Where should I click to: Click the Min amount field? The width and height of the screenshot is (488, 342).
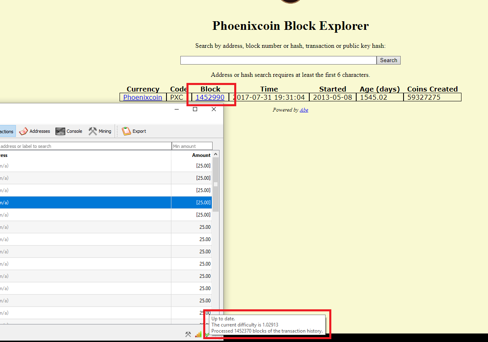[x=192, y=146]
